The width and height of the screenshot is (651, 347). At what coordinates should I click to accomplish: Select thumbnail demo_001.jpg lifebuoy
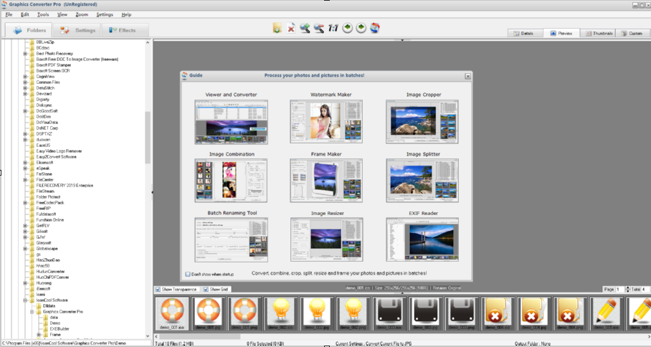coord(209,313)
